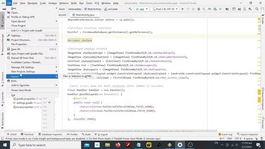Open the Pixel 2 XL API 30 device dropdown

pyautogui.click(x=165, y=9)
